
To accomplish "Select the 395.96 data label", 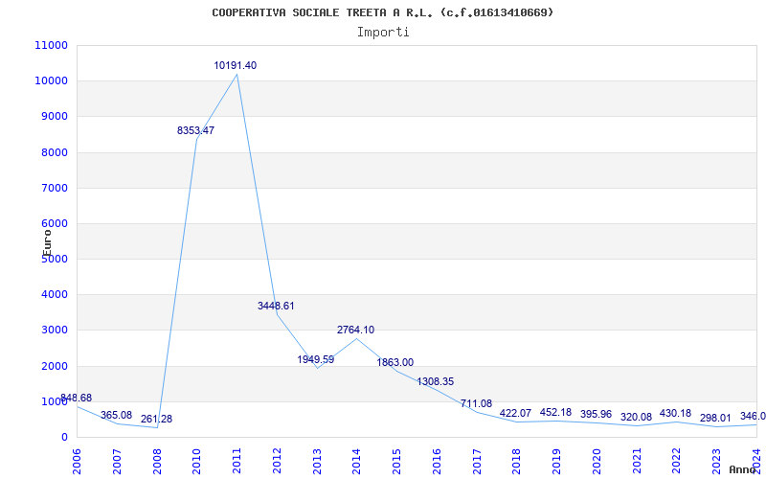I will click(x=596, y=415).
